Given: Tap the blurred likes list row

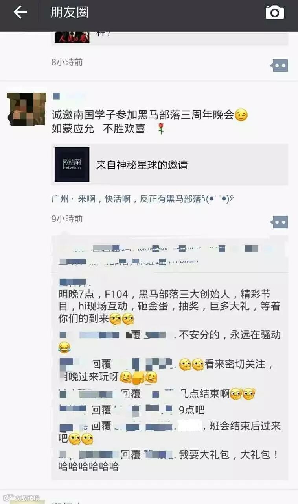Looking at the screenshot, I should (x=170, y=254).
